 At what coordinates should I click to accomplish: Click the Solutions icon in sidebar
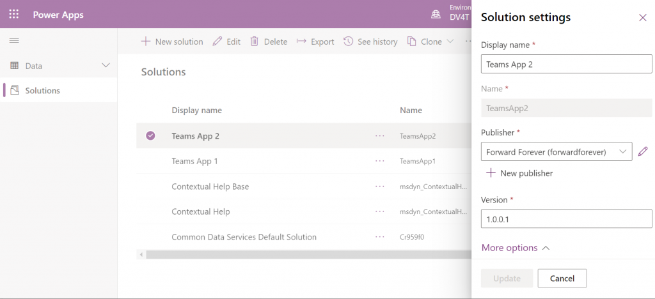click(x=15, y=90)
